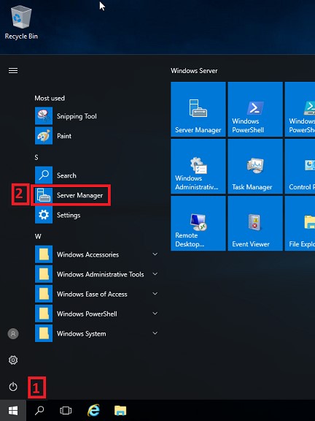Open the Event Viewer tile
The height and width of the screenshot is (421, 315).
(x=255, y=223)
